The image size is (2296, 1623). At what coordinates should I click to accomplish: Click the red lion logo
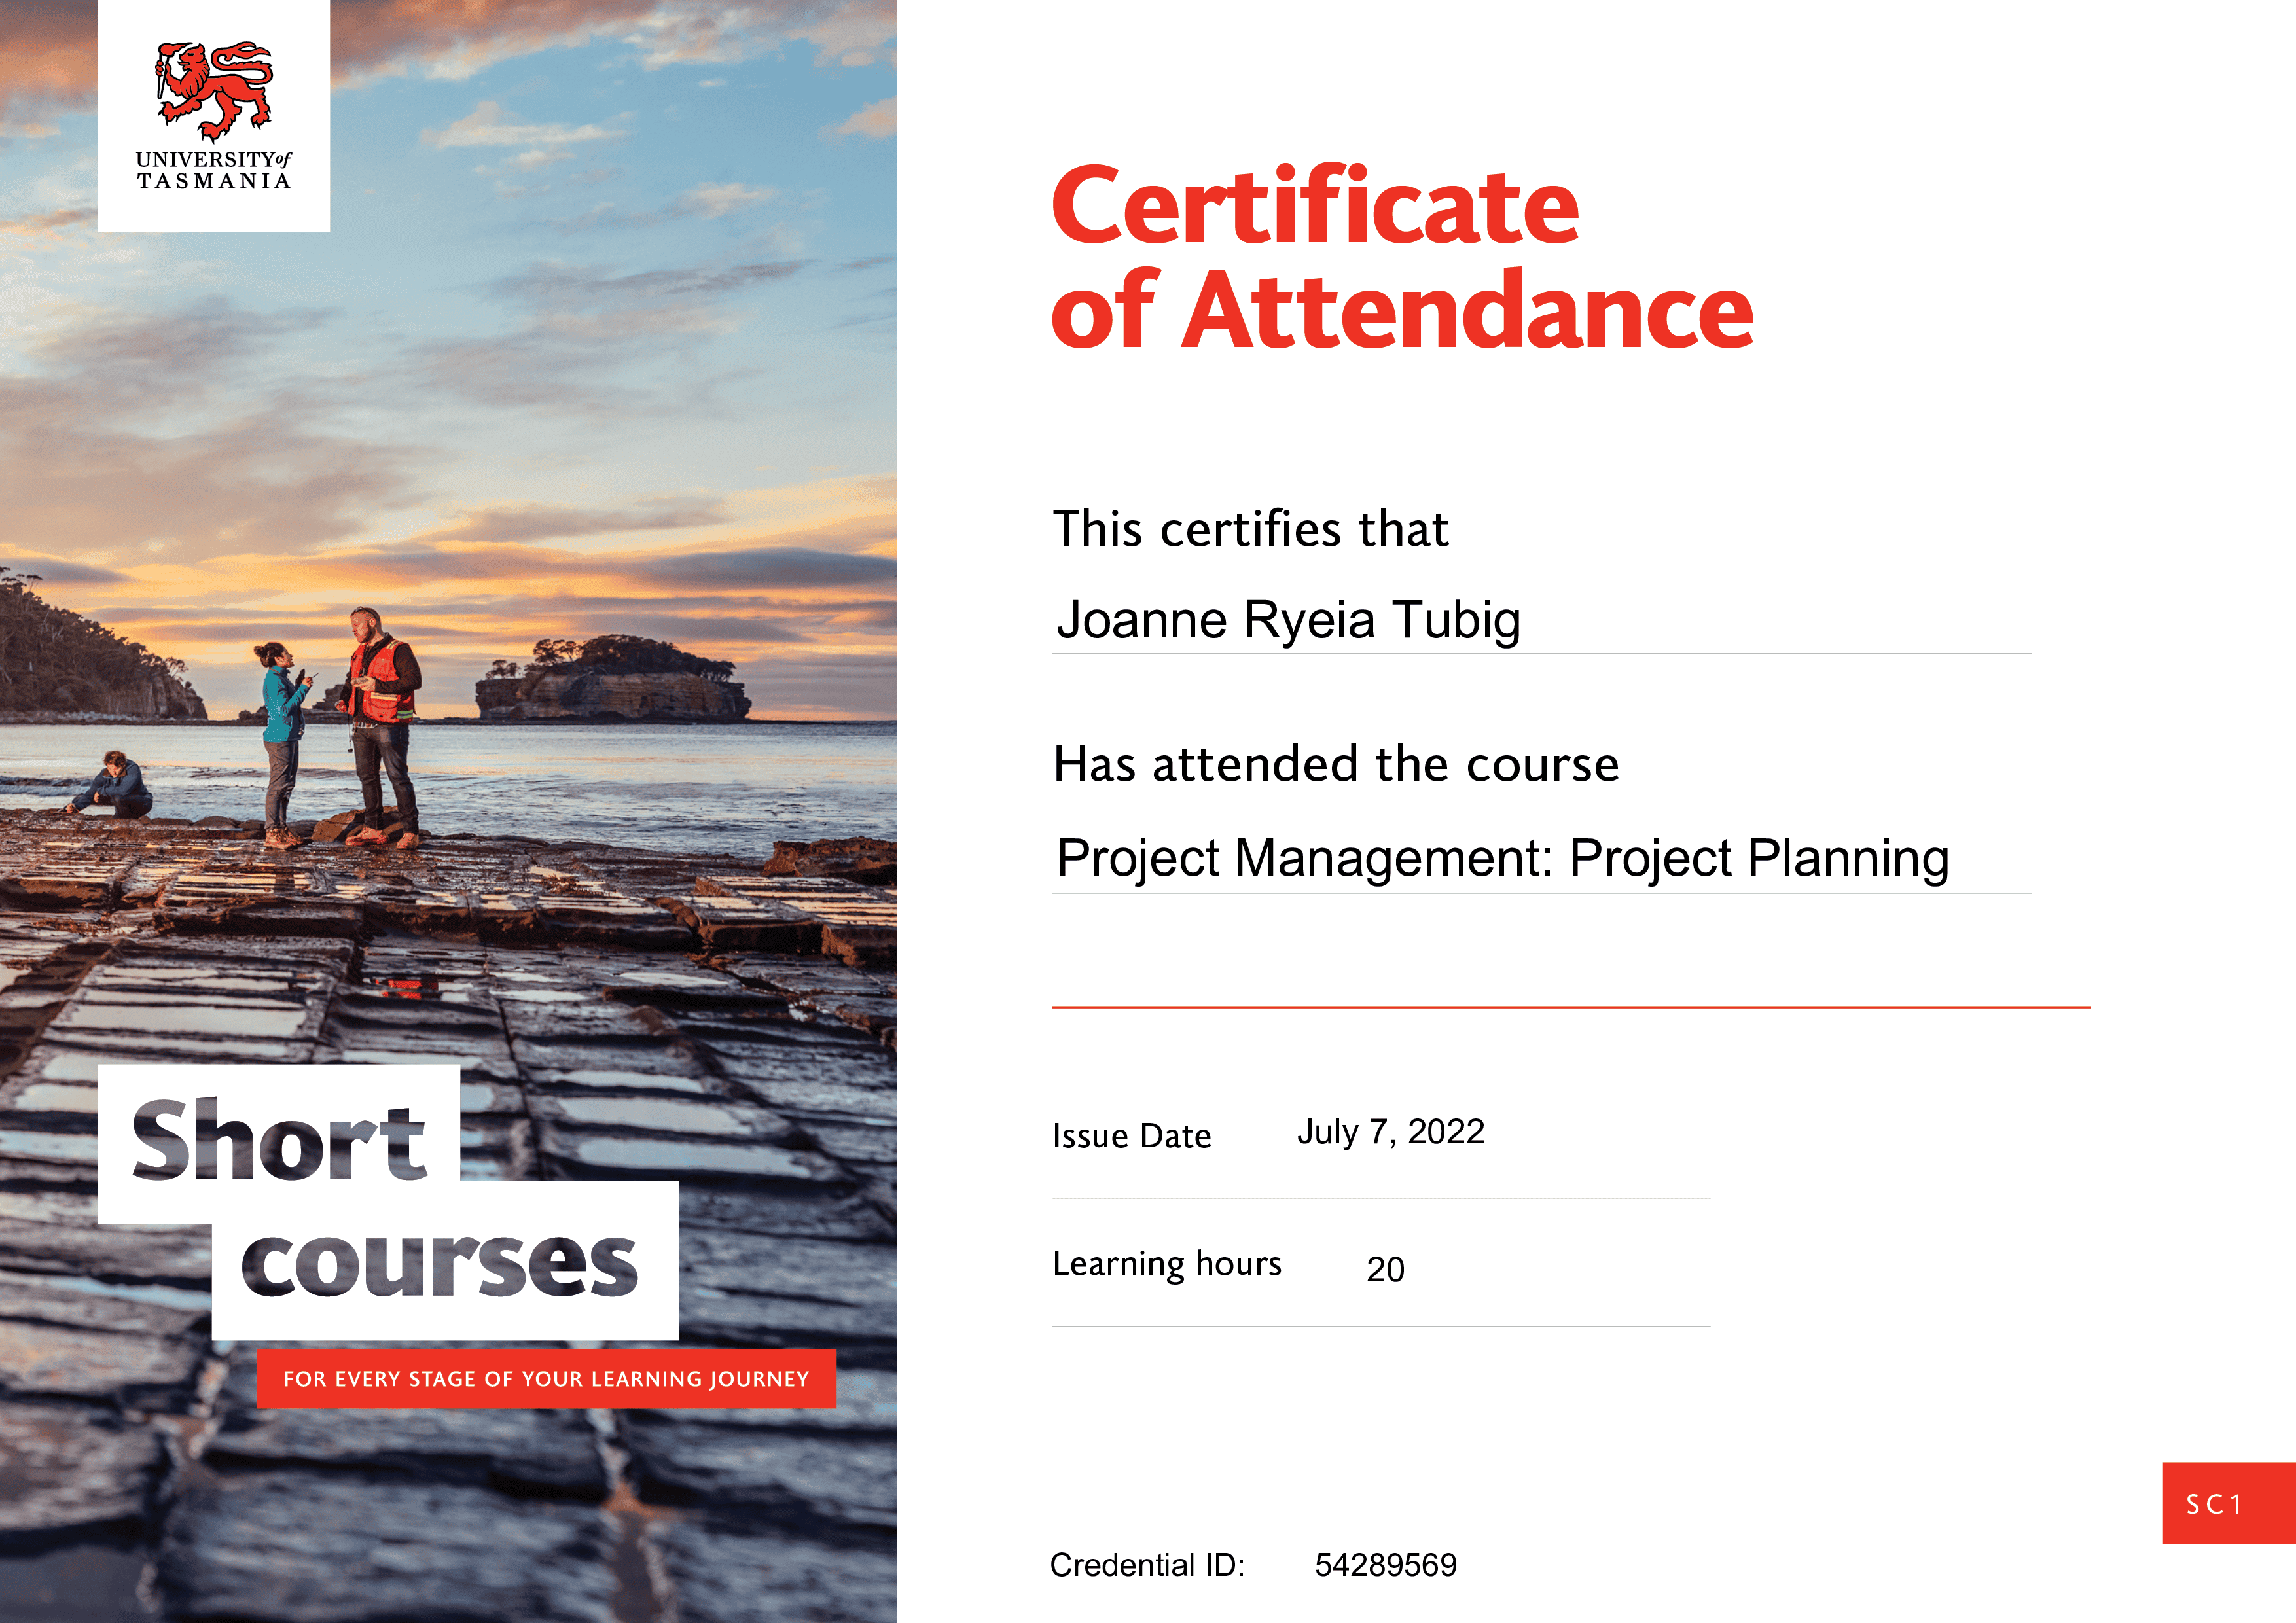pos(213,90)
